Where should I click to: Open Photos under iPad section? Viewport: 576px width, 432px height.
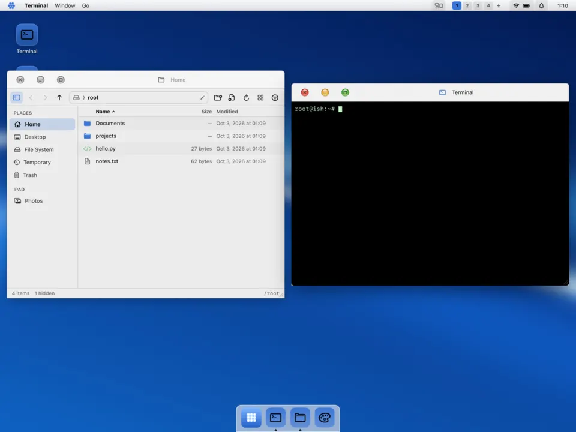(x=42, y=201)
